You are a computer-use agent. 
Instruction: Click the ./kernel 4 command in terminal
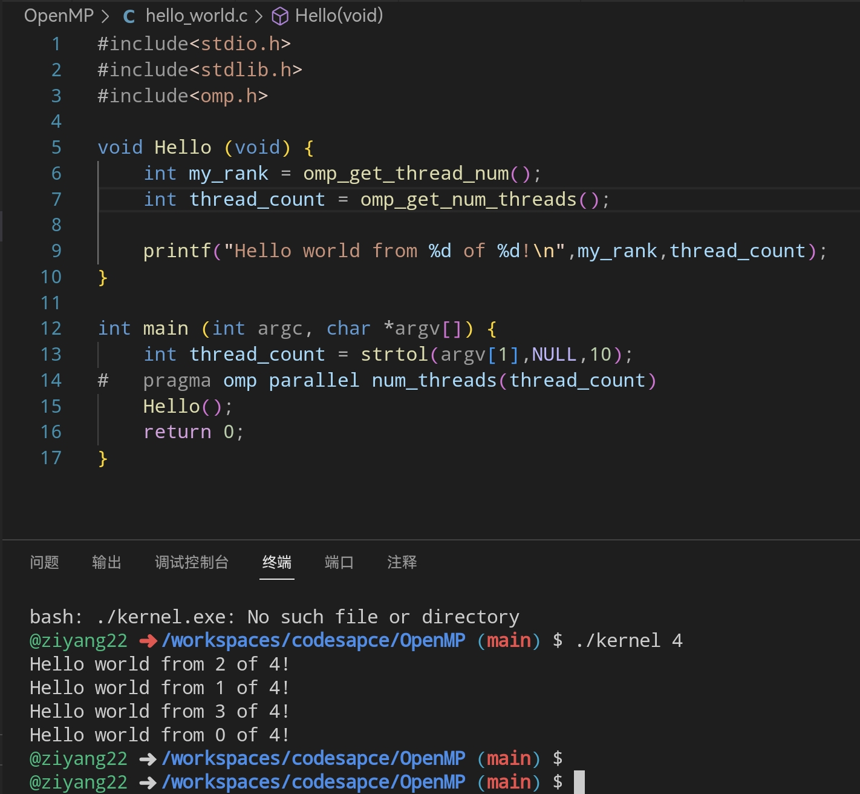pos(629,641)
